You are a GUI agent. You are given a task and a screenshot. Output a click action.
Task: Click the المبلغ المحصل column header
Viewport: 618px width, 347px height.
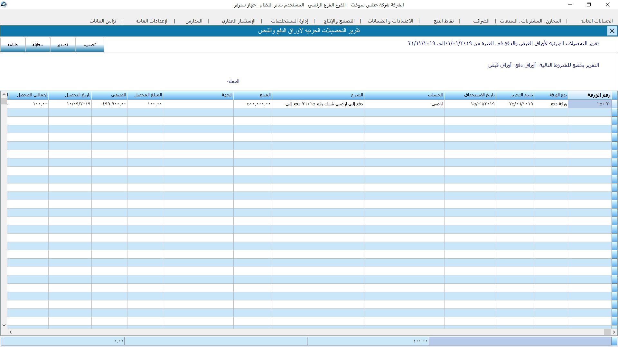145,95
